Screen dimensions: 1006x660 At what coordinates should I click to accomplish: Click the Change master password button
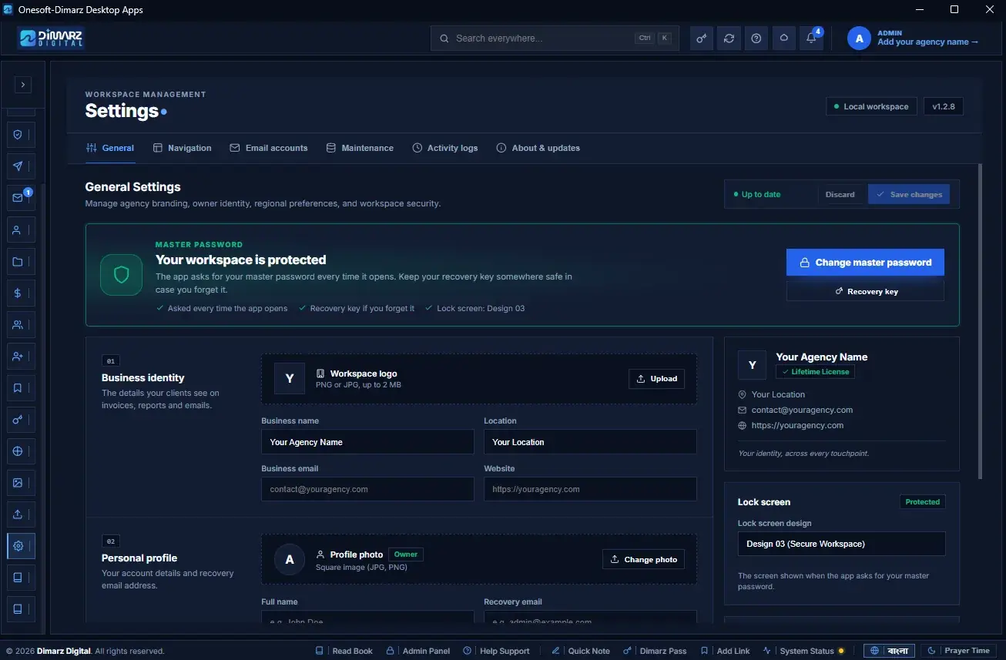point(865,263)
